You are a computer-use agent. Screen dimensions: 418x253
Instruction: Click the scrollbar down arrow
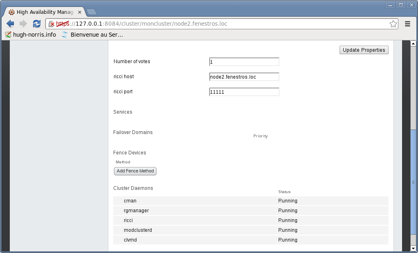coord(413,248)
